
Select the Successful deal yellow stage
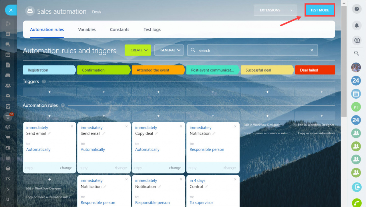click(x=267, y=70)
